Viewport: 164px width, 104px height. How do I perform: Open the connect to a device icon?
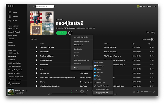click(x=138, y=92)
